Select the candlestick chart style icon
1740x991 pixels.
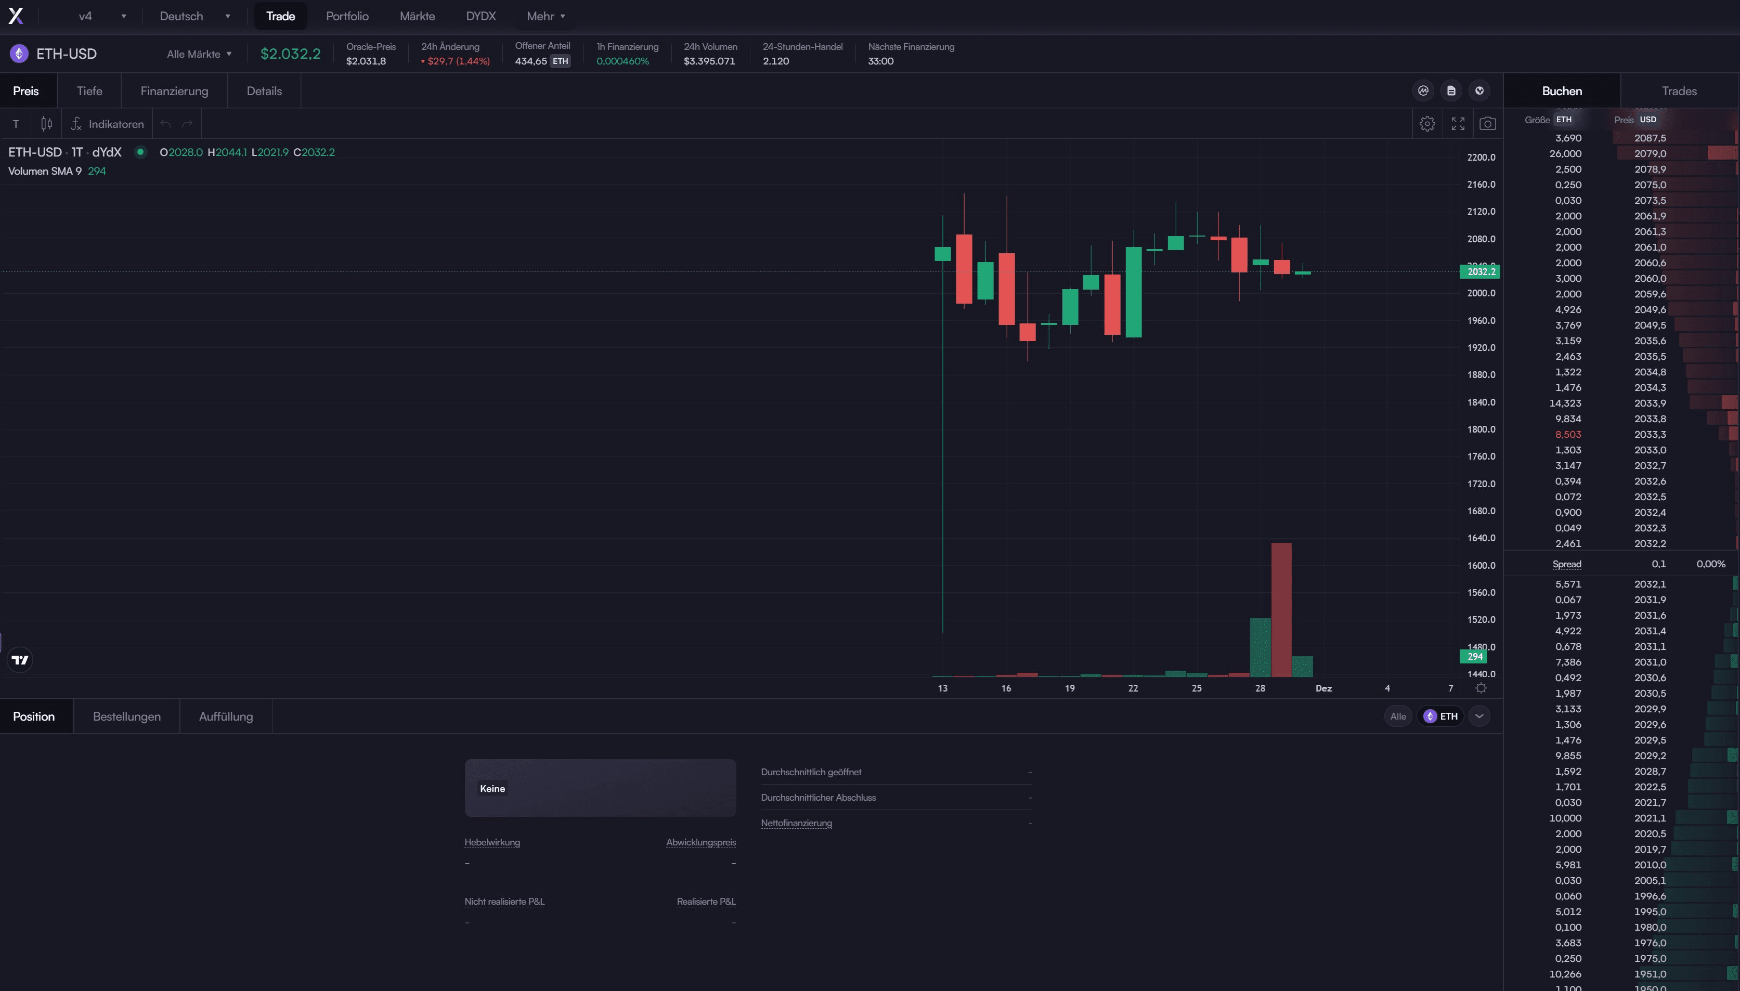(46, 123)
